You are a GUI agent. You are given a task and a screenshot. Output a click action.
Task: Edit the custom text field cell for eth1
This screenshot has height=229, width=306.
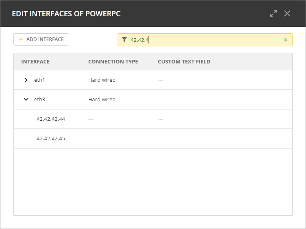coord(160,80)
